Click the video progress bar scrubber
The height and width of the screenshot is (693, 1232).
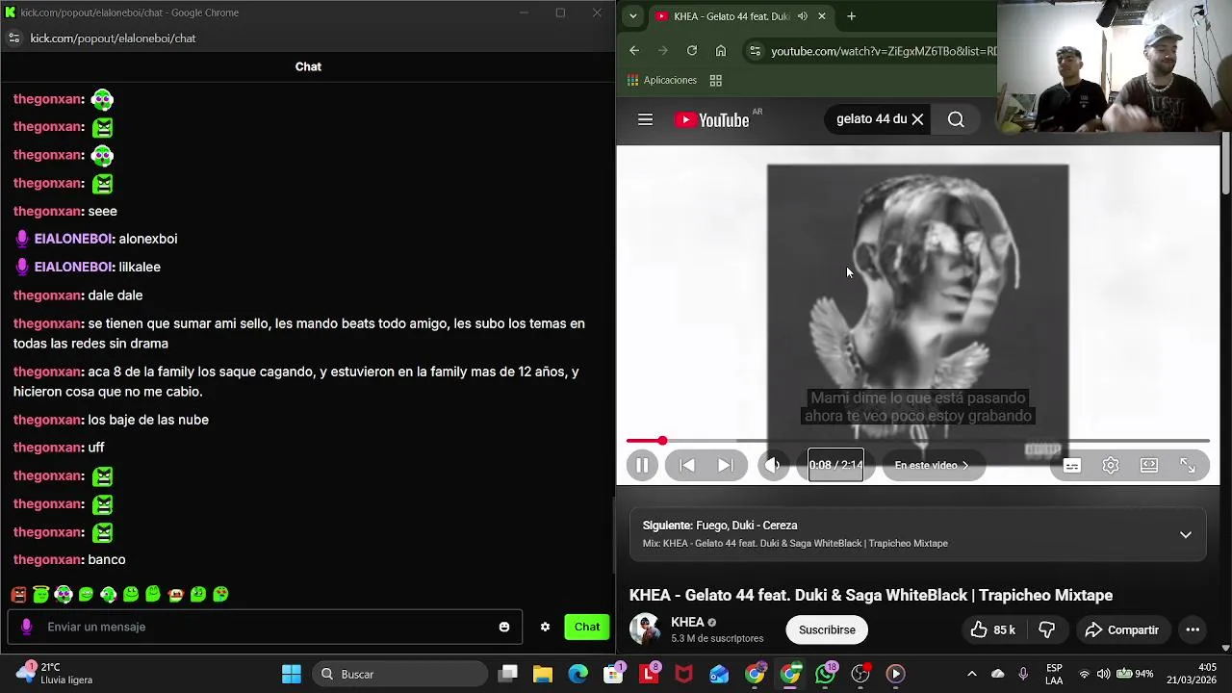click(x=662, y=441)
